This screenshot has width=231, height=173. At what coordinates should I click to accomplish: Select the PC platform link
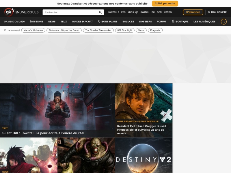153,12
